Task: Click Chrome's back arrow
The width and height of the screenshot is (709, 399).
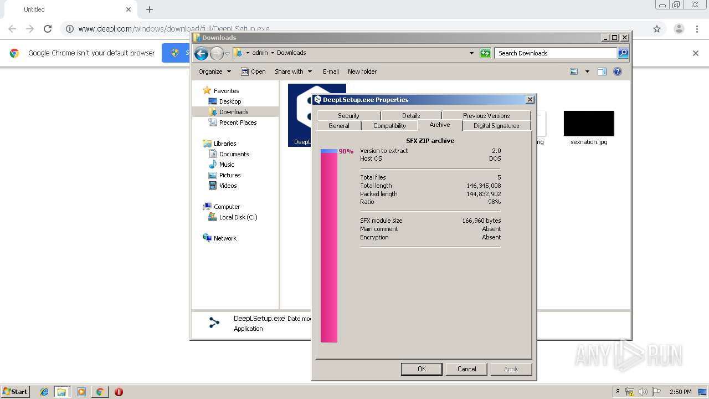Action: click(12, 29)
